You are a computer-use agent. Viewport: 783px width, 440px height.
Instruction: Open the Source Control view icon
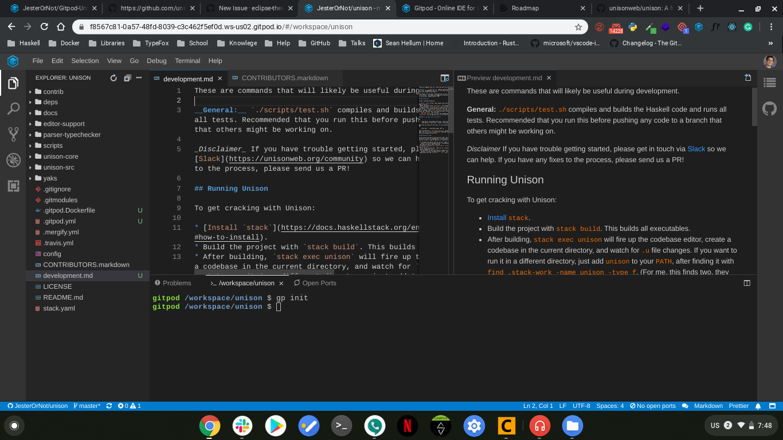coord(13,135)
